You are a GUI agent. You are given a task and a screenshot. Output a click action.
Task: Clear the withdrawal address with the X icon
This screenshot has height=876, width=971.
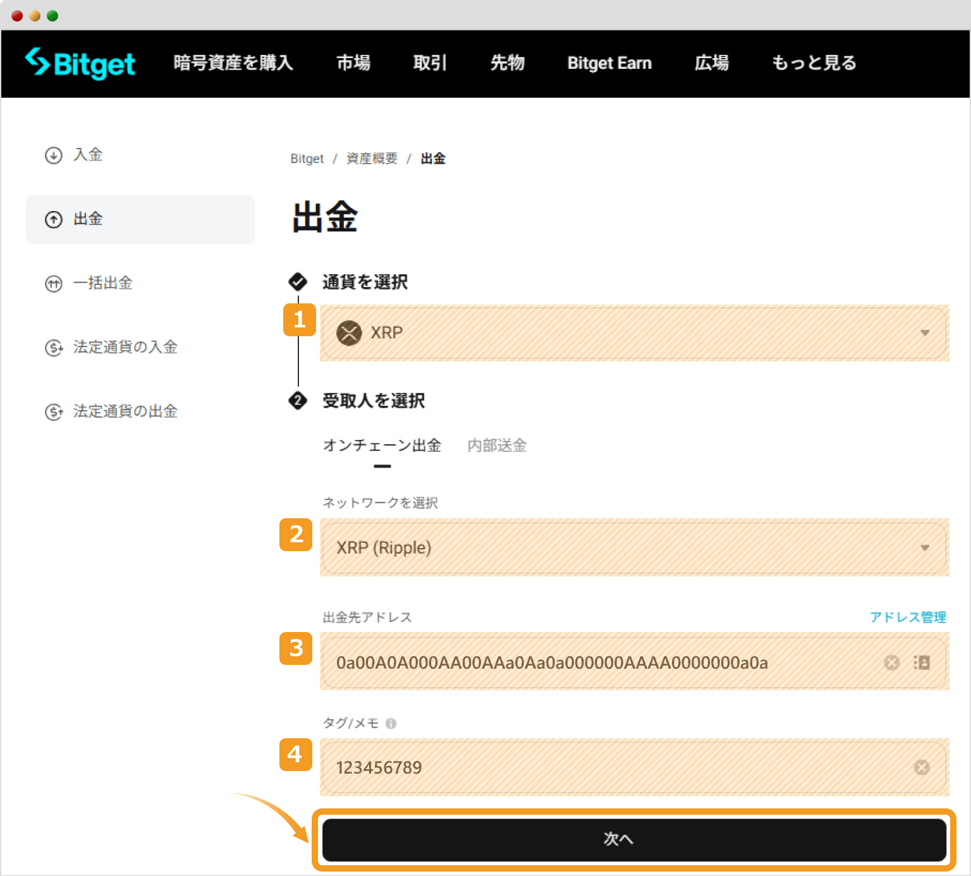891,662
